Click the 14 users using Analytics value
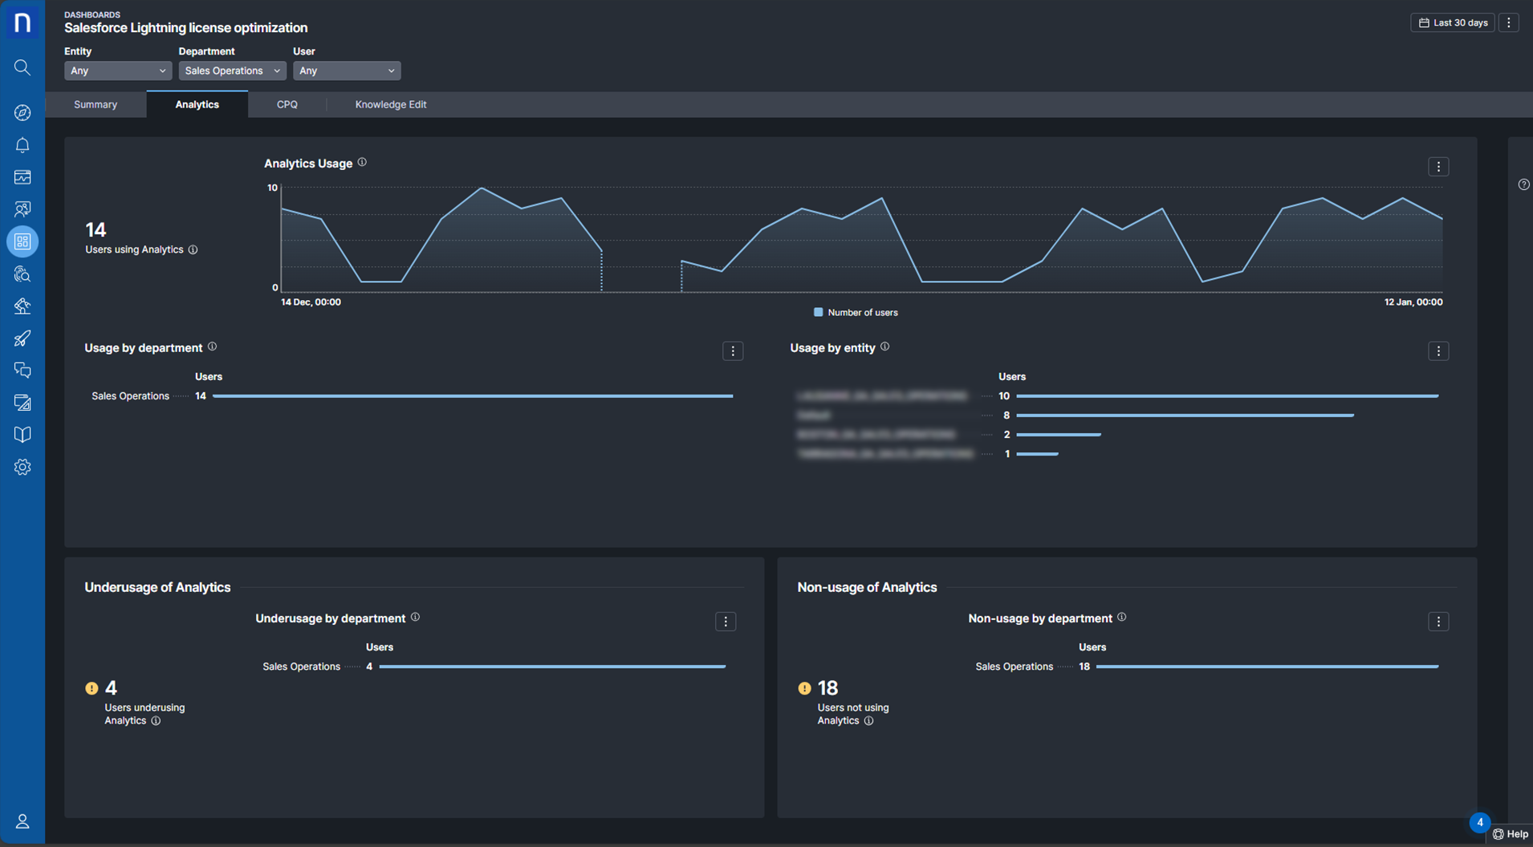The height and width of the screenshot is (847, 1533). (96, 230)
